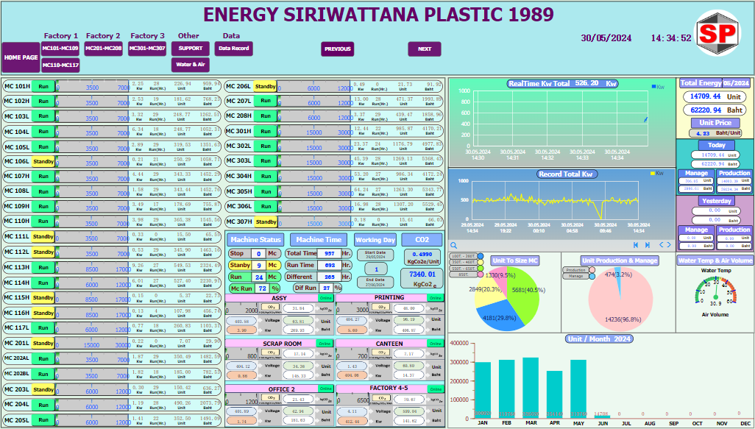The height and width of the screenshot is (429, 755).
Task: Click the NEXT button
Action: point(425,49)
